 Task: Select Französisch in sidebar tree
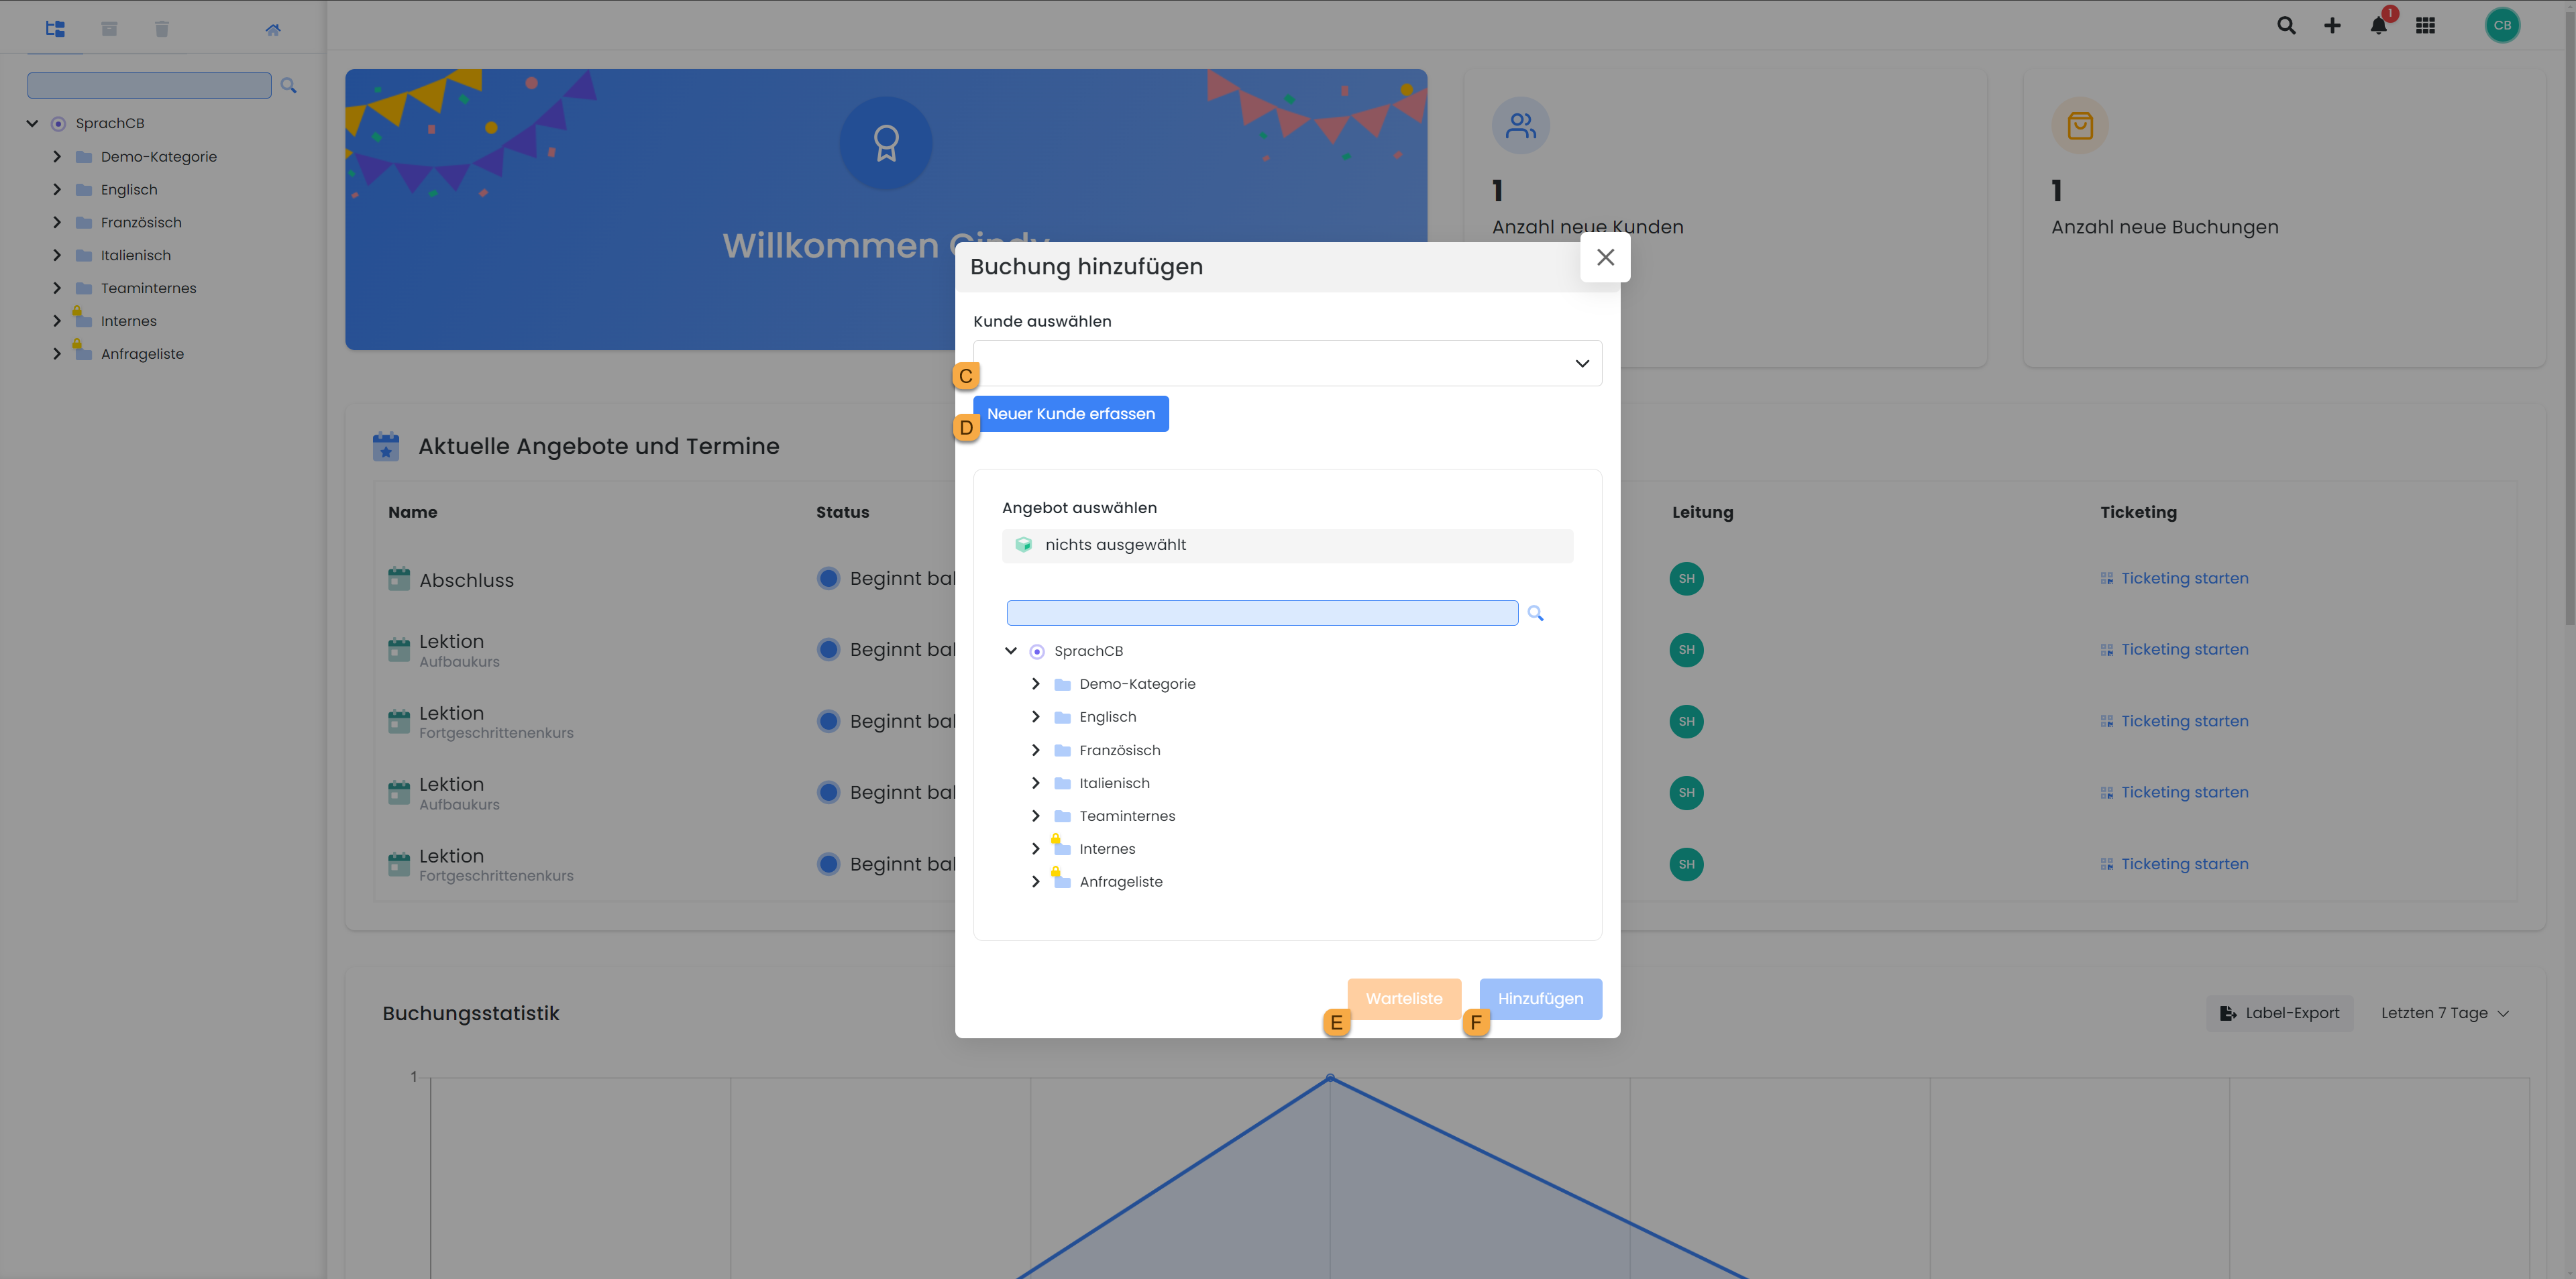click(141, 223)
